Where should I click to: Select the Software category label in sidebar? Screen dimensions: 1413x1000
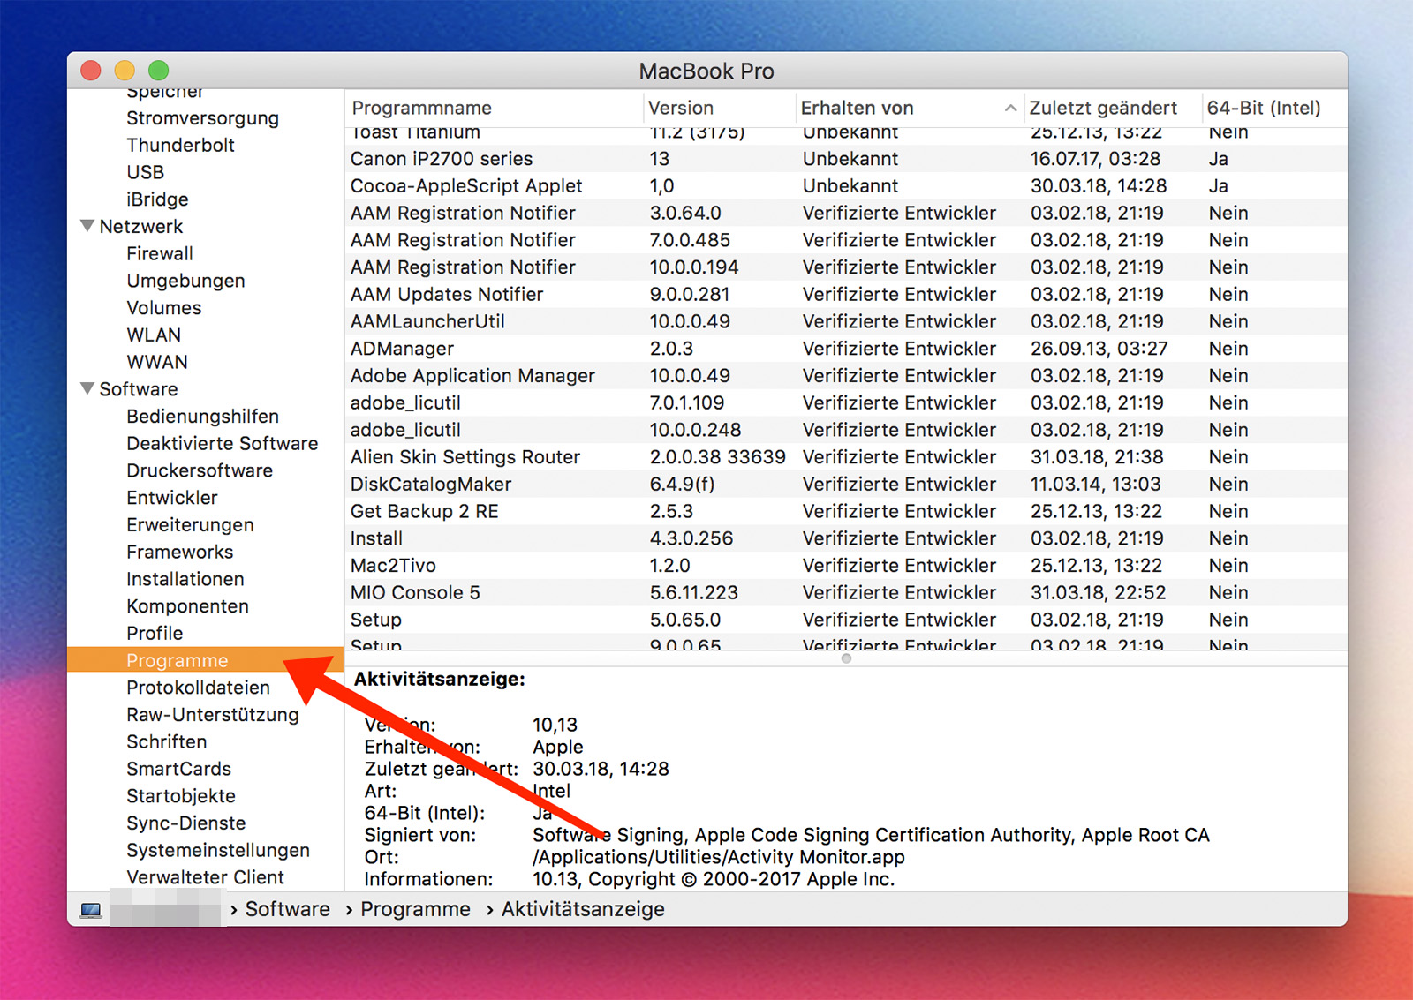pyautogui.click(x=139, y=389)
